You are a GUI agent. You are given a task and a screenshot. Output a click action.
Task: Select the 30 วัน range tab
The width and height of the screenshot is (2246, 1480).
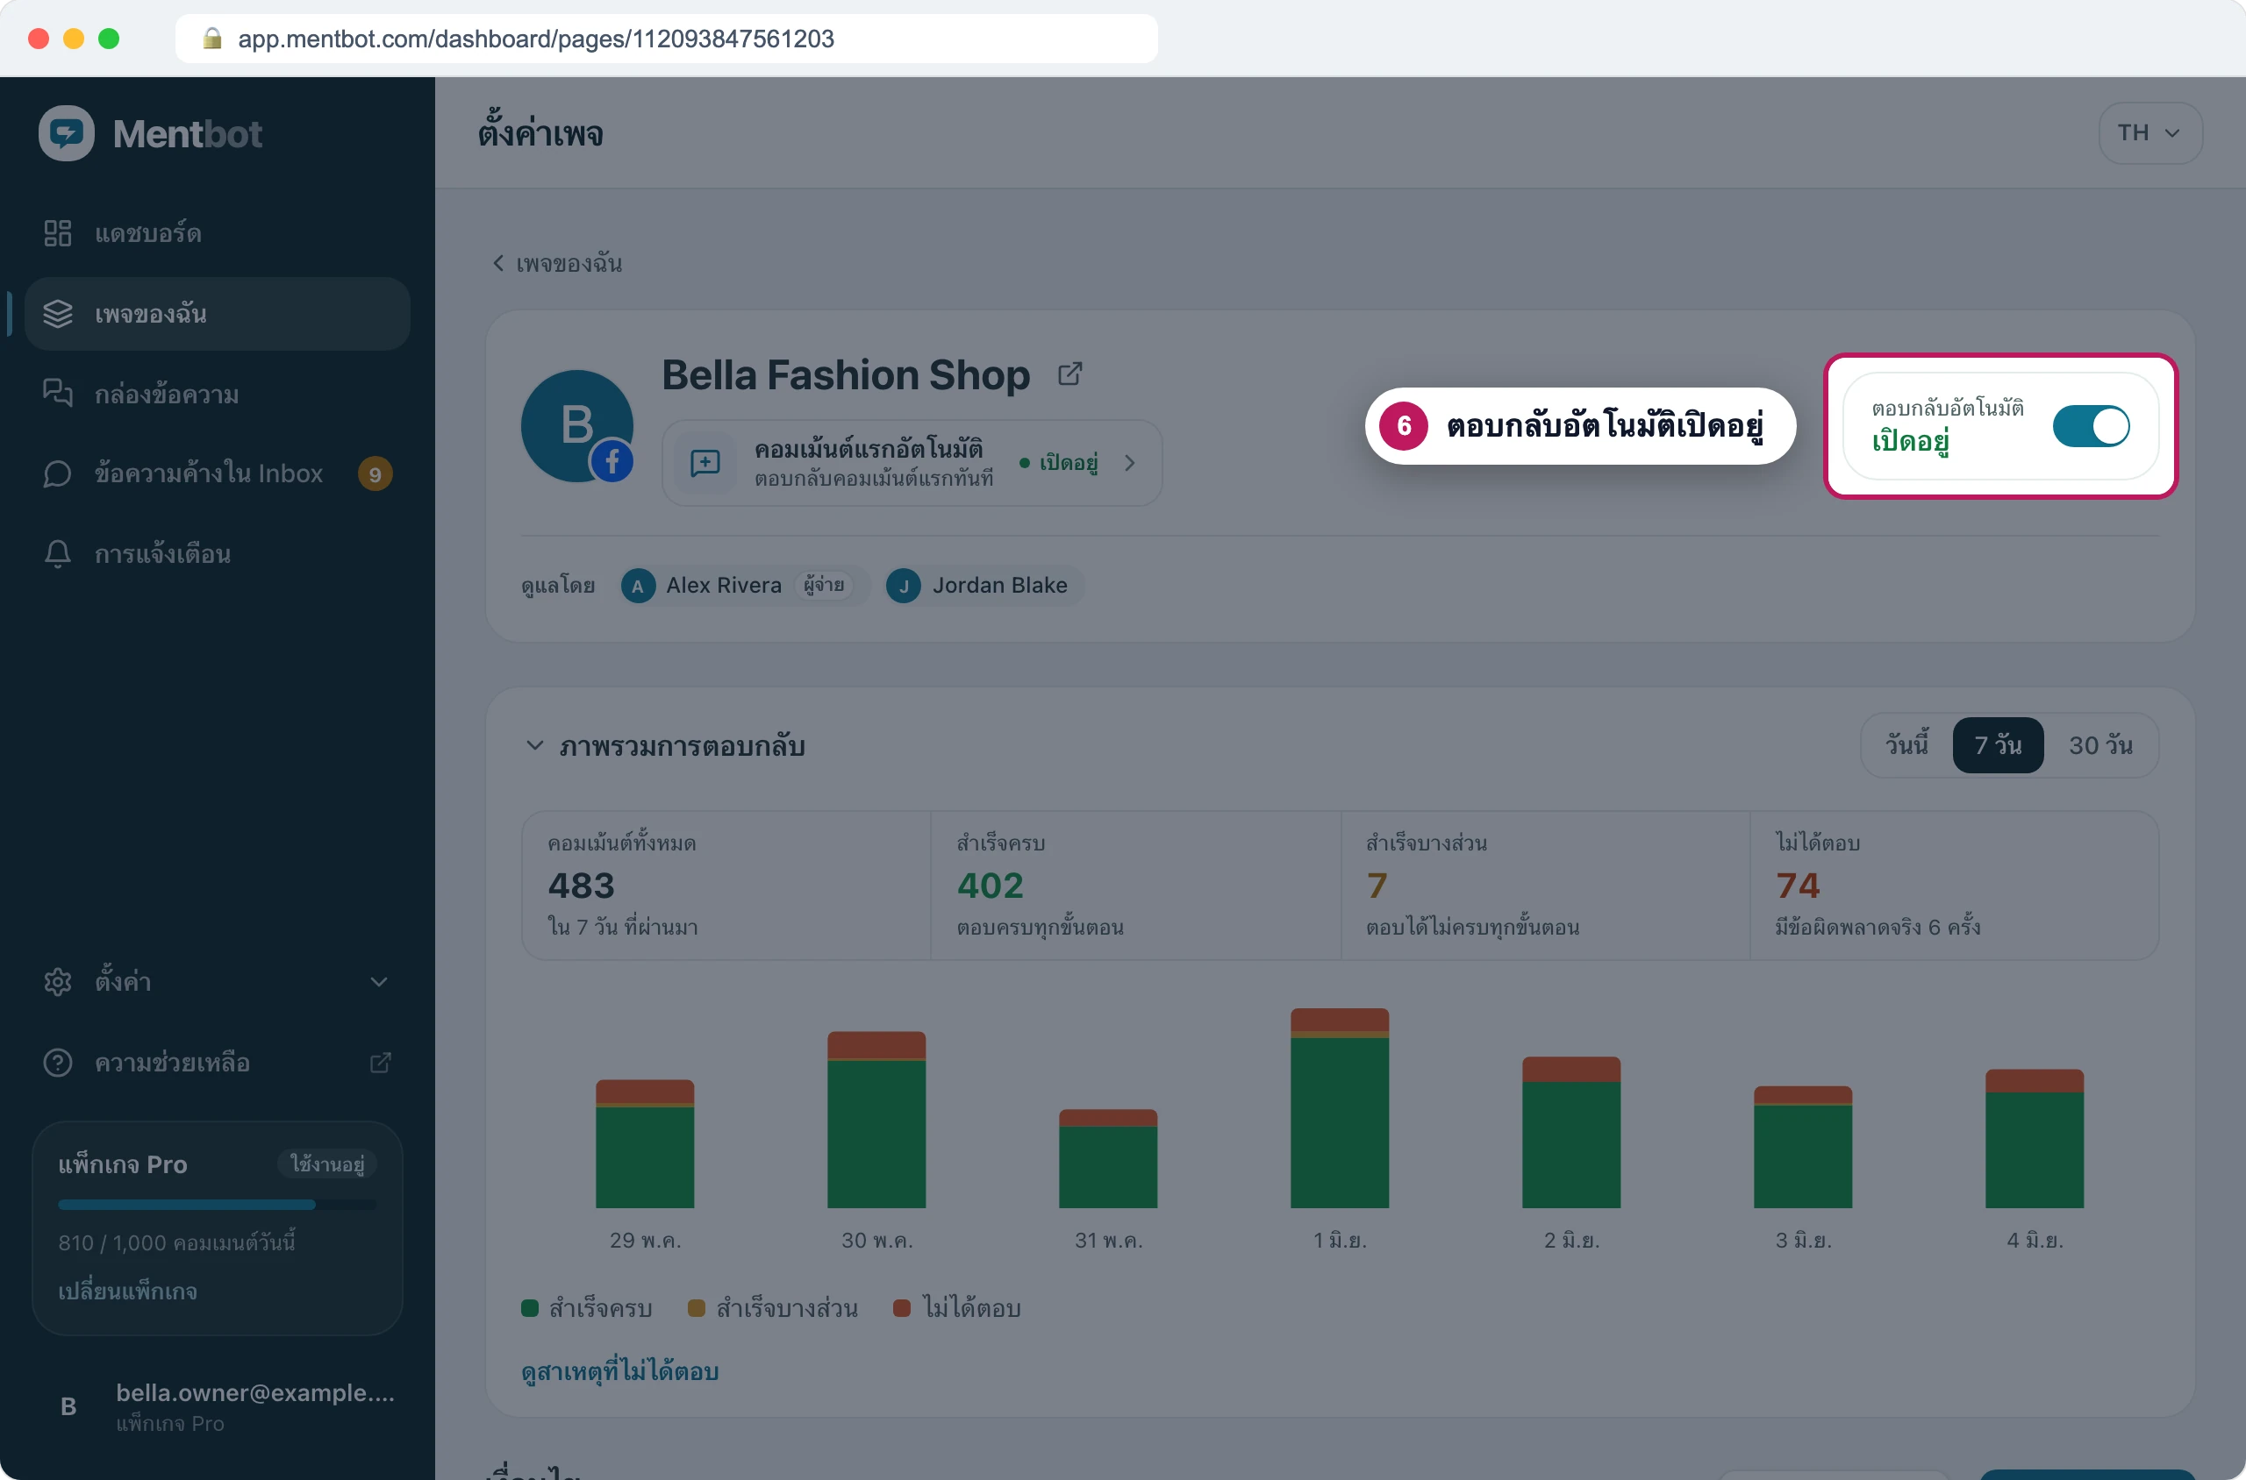tap(2099, 745)
